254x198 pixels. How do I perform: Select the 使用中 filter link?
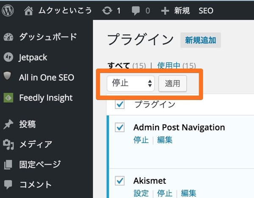(169, 65)
